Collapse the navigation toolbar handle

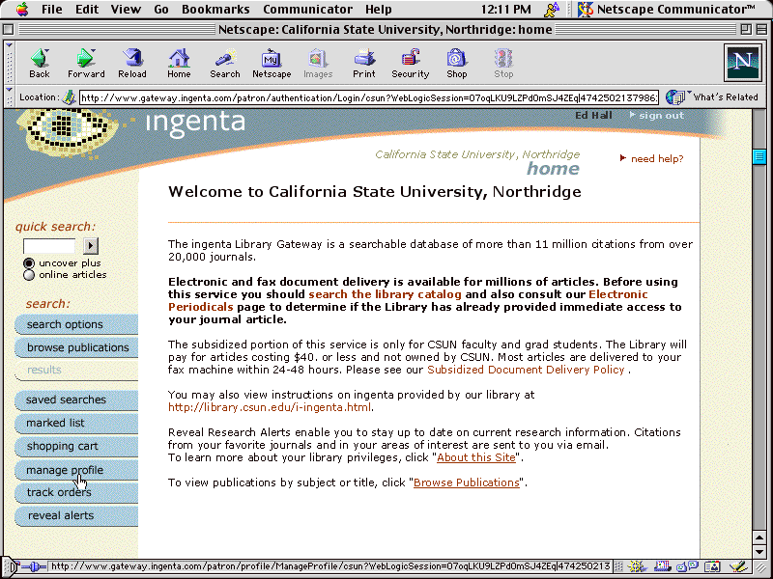tap(9, 63)
